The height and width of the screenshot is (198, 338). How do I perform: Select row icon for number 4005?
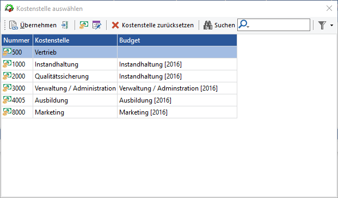pyautogui.click(x=7, y=100)
